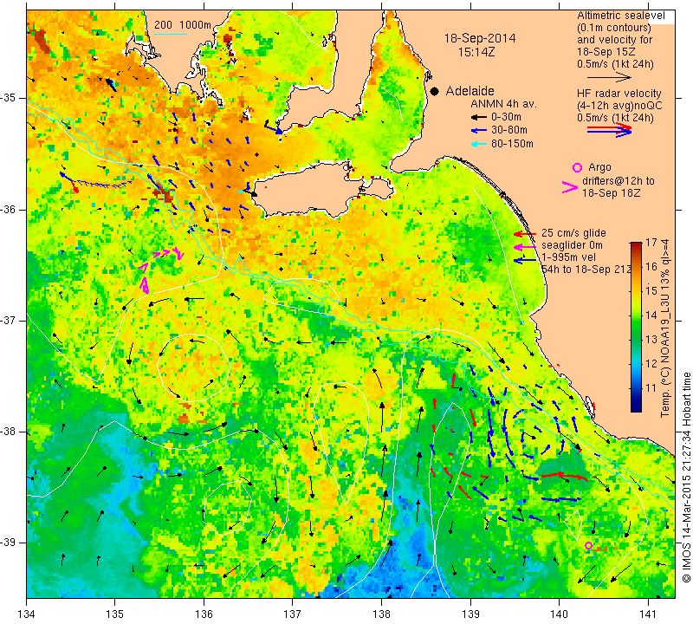The height and width of the screenshot is (624, 693).
Task: Click the red and blue HF radar arrows
Action: click(609, 130)
